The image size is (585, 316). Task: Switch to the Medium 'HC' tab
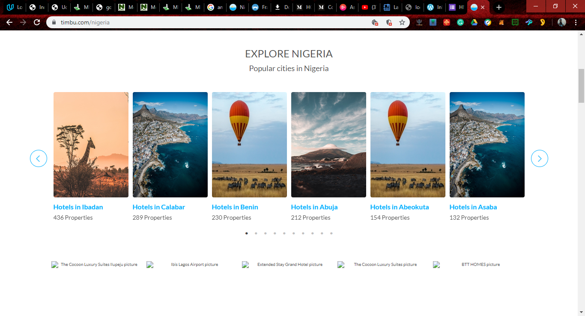click(x=304, y=7)
